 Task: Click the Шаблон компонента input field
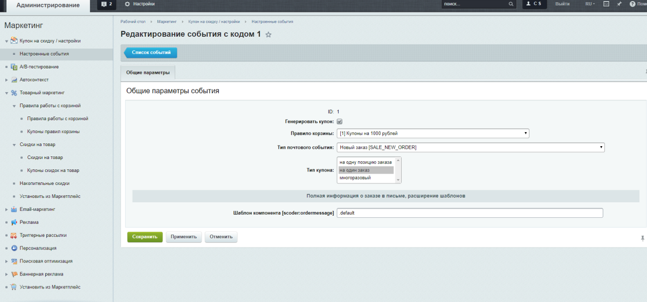point(469,213)
